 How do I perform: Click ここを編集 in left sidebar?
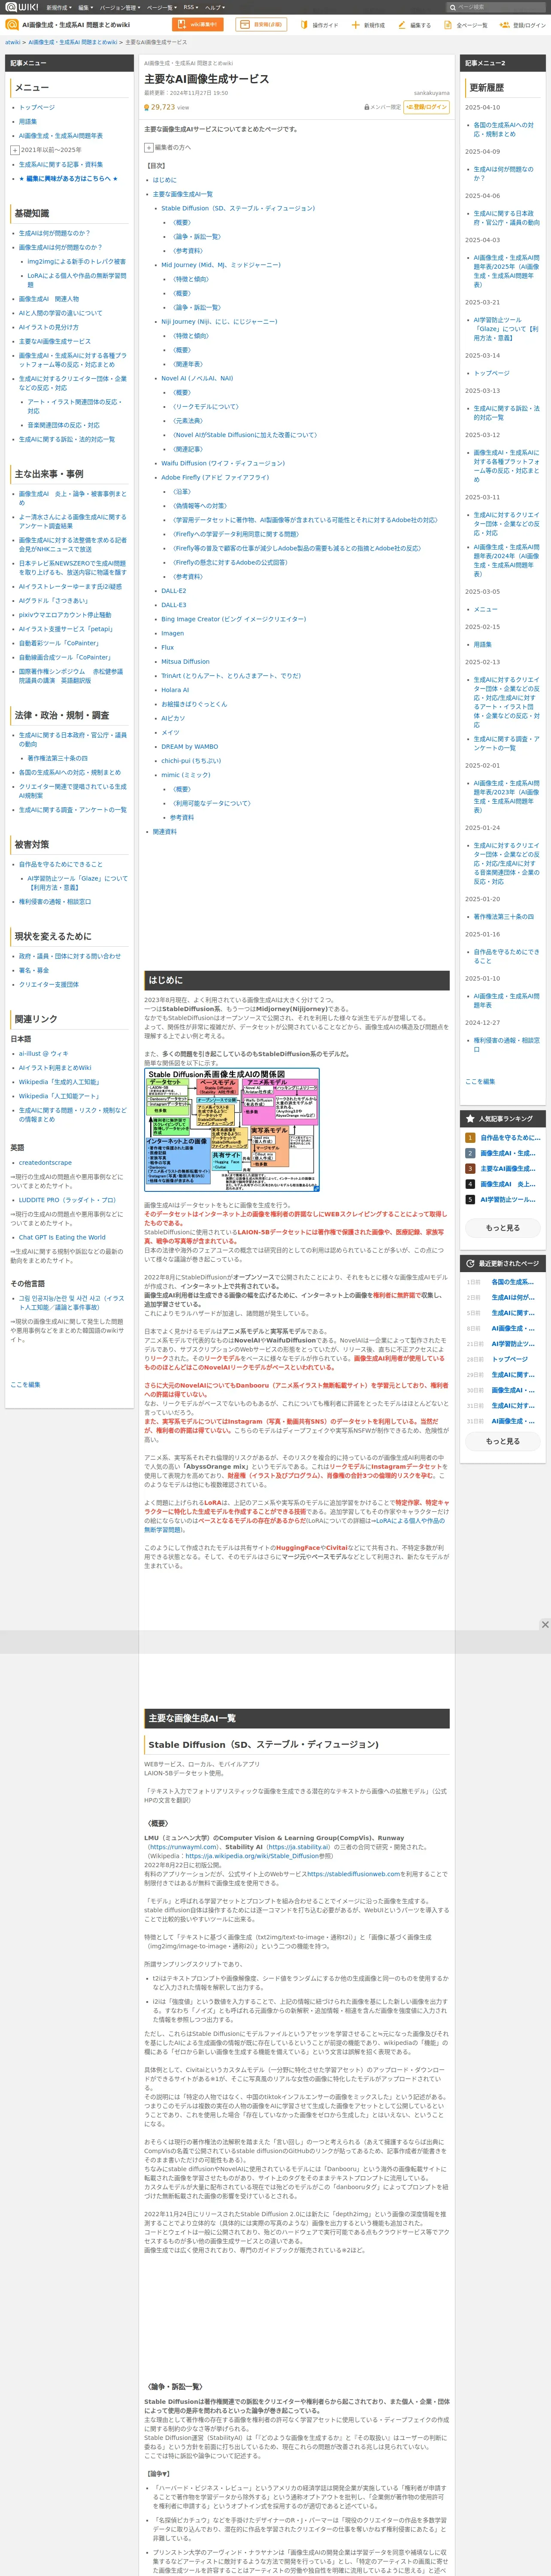pyautogui.click(x=25, y=1384)
